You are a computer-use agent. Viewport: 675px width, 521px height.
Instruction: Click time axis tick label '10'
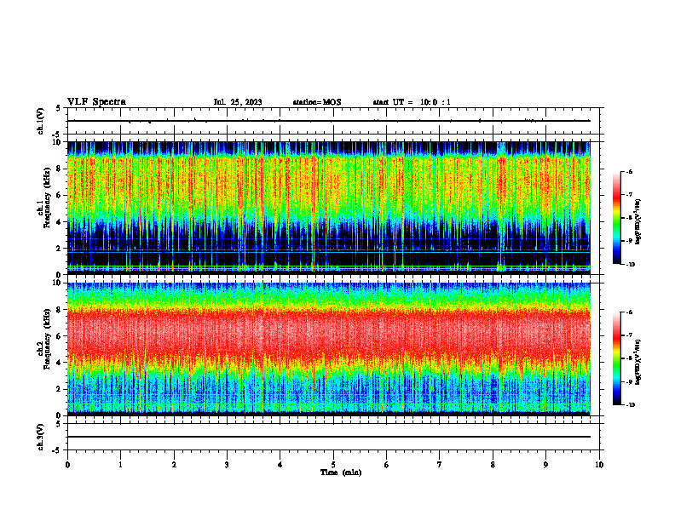pyautogui.click(x=599, y=465)
